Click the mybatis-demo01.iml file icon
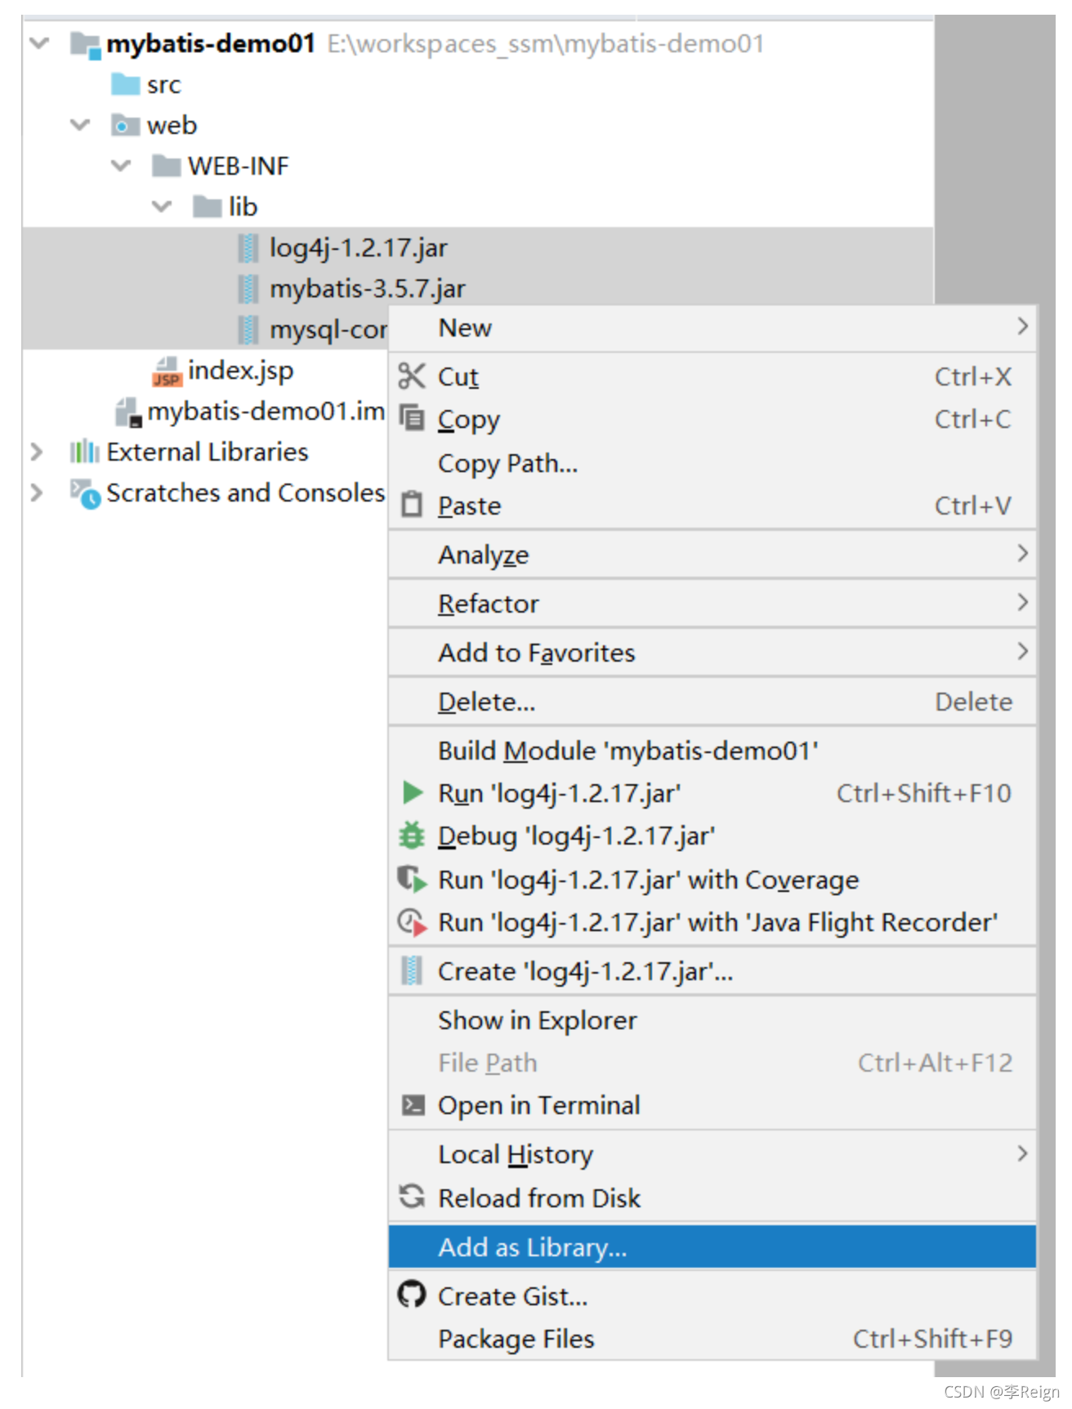This screenshot has width=1072, height=1409. coord(128,412)
